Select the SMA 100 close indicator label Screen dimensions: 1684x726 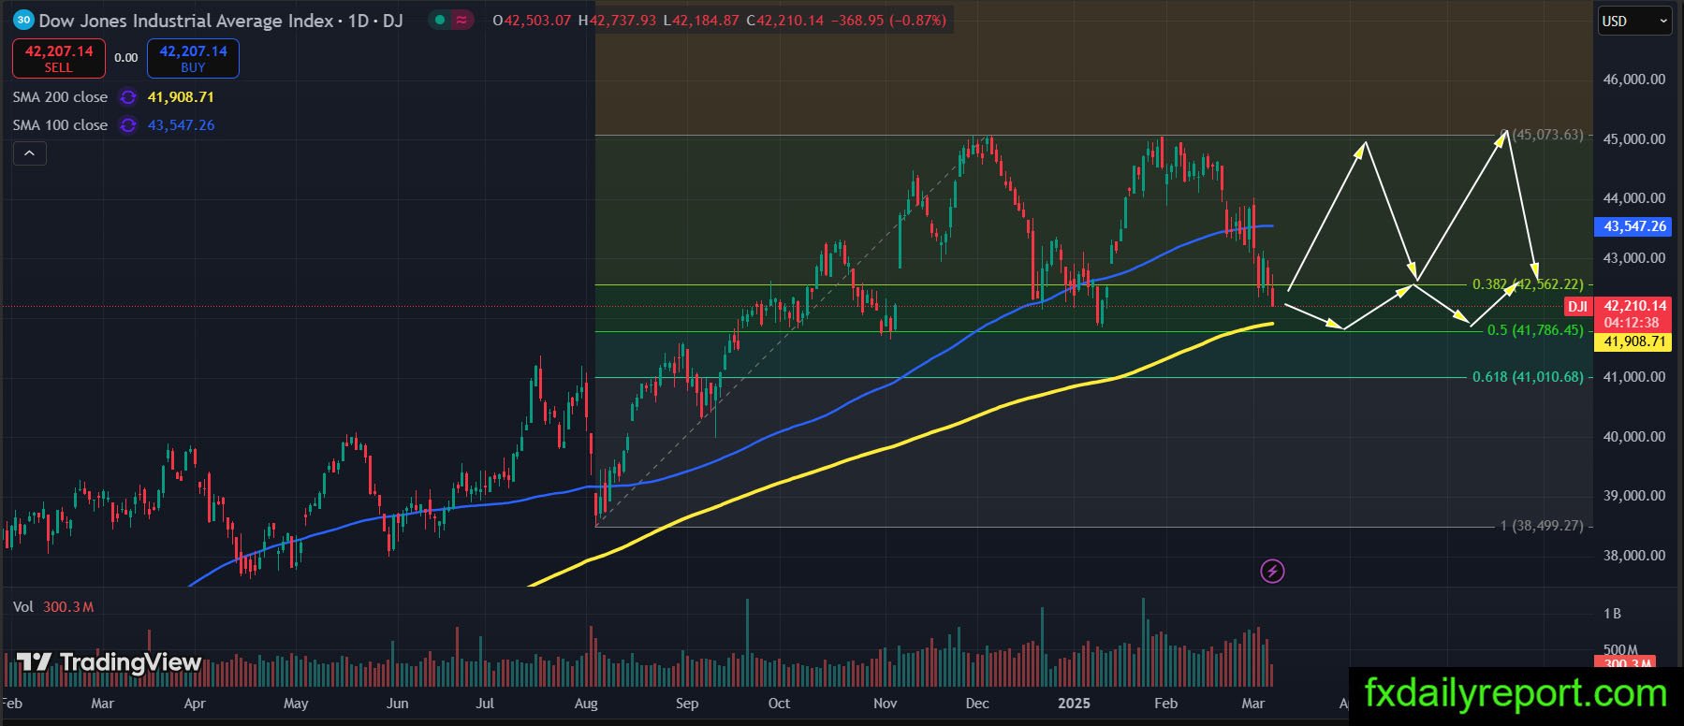(60, 125)
